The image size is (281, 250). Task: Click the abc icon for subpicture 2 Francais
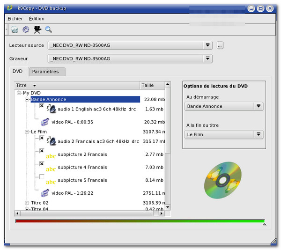(x=51, y=156)
